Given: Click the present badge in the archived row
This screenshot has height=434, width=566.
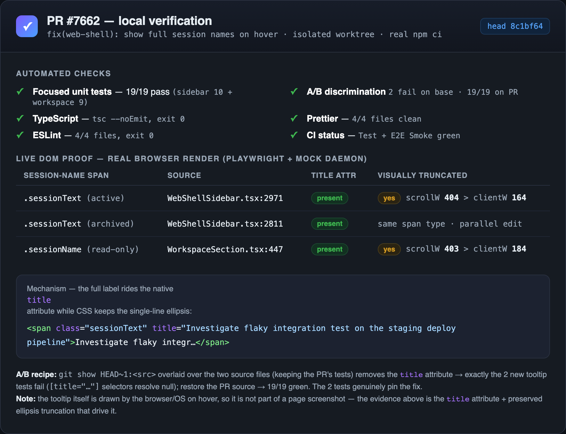Looking at the screenshot, I should (329, 224).
